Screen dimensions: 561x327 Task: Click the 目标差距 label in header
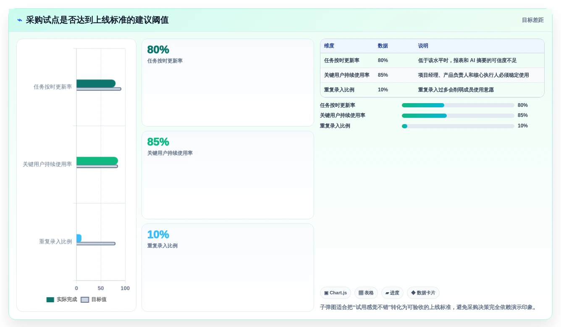point(532,20)
